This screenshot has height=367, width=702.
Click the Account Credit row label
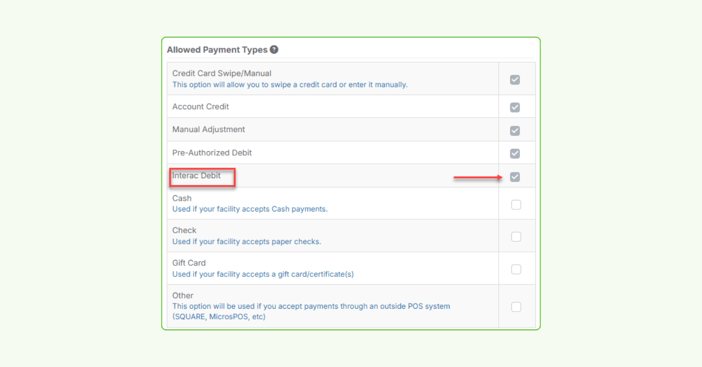pyautogui.click(x=200, y=106)
